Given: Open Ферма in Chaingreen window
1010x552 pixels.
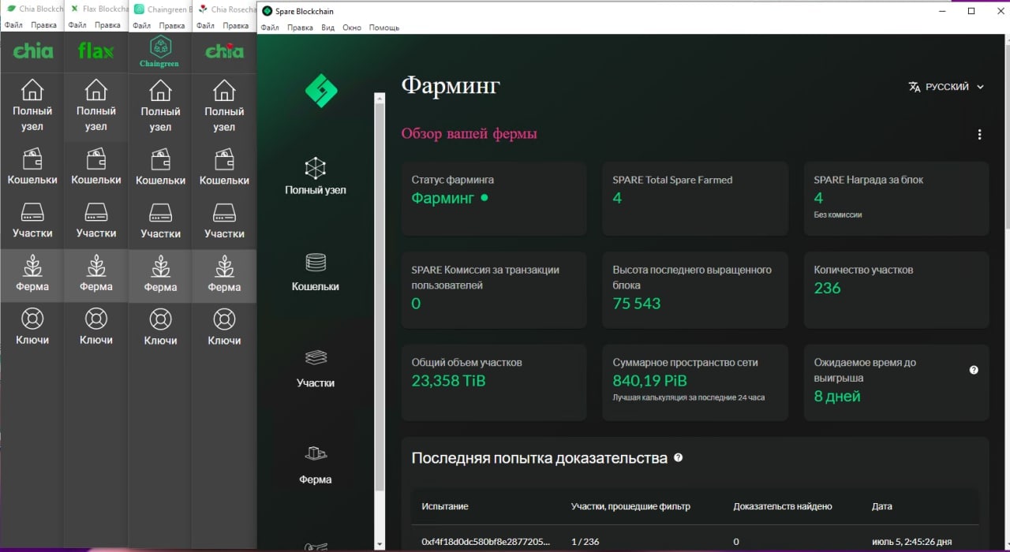Looking at the screenshot, I should [x=160, y=274].
